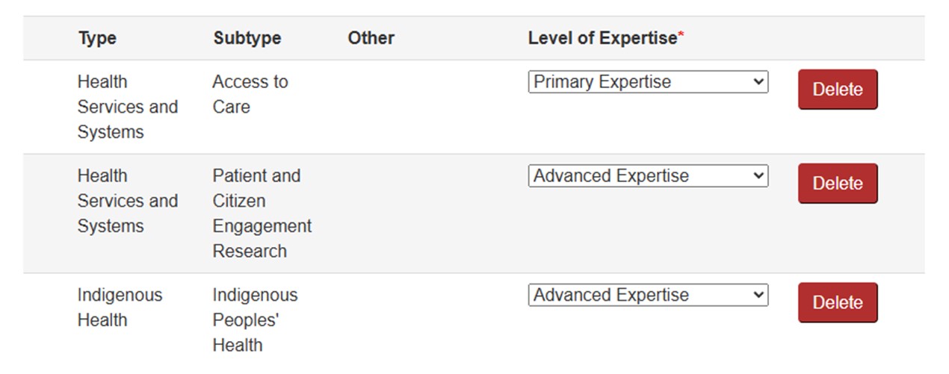Viewport: 949px width, 374px height.
Task: Open Level of Expertise dropdown for Access to Care
Action: pos(647,82)
